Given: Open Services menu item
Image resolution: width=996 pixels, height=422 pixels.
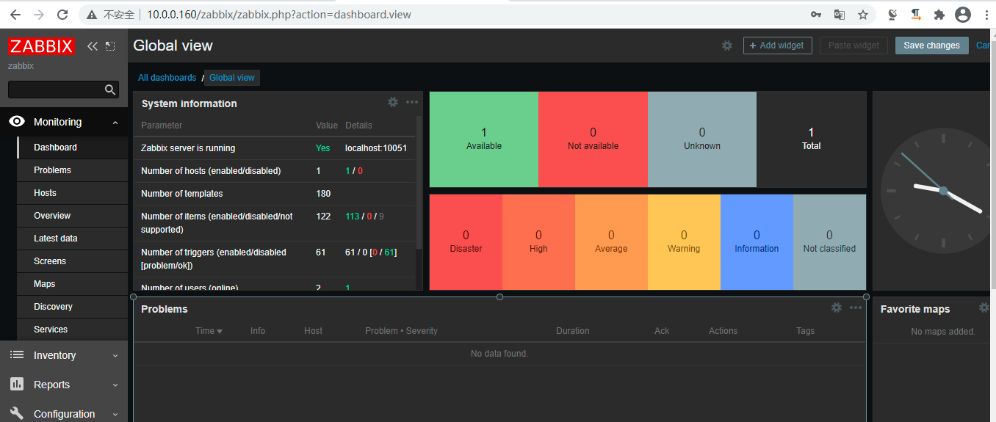Looking at the screenshot, I should pos(72,330).
